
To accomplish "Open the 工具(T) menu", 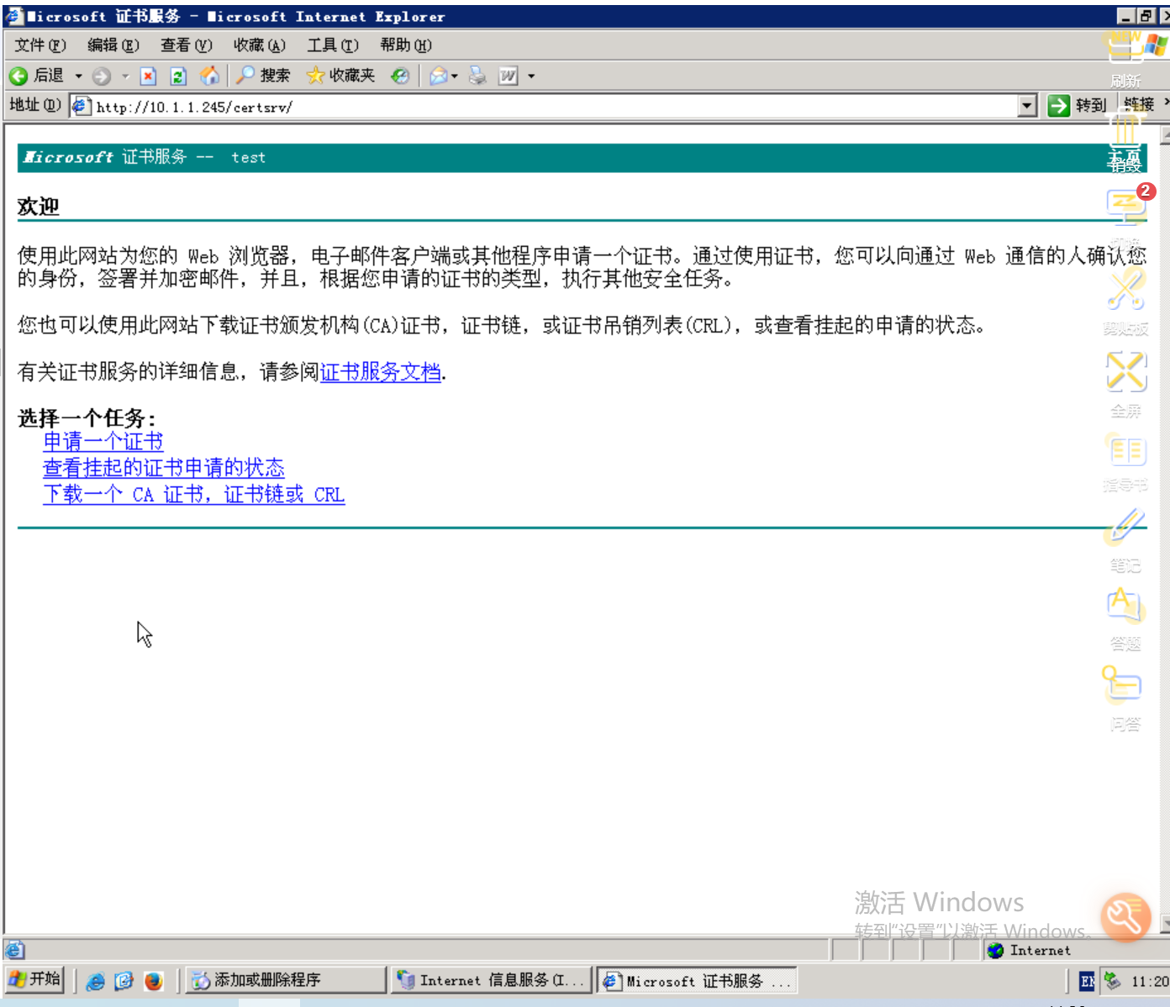I will pyautogui.click(x=332, y=45).
